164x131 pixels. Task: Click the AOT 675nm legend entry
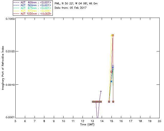32,8
